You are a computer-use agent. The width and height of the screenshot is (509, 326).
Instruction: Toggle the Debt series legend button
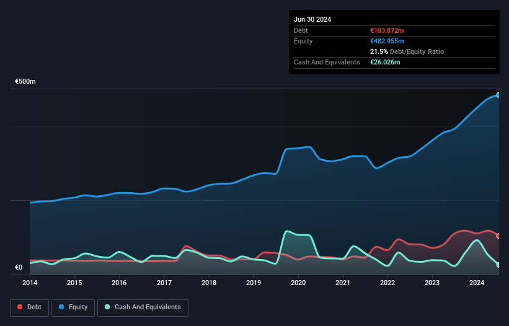pos(30,307)
